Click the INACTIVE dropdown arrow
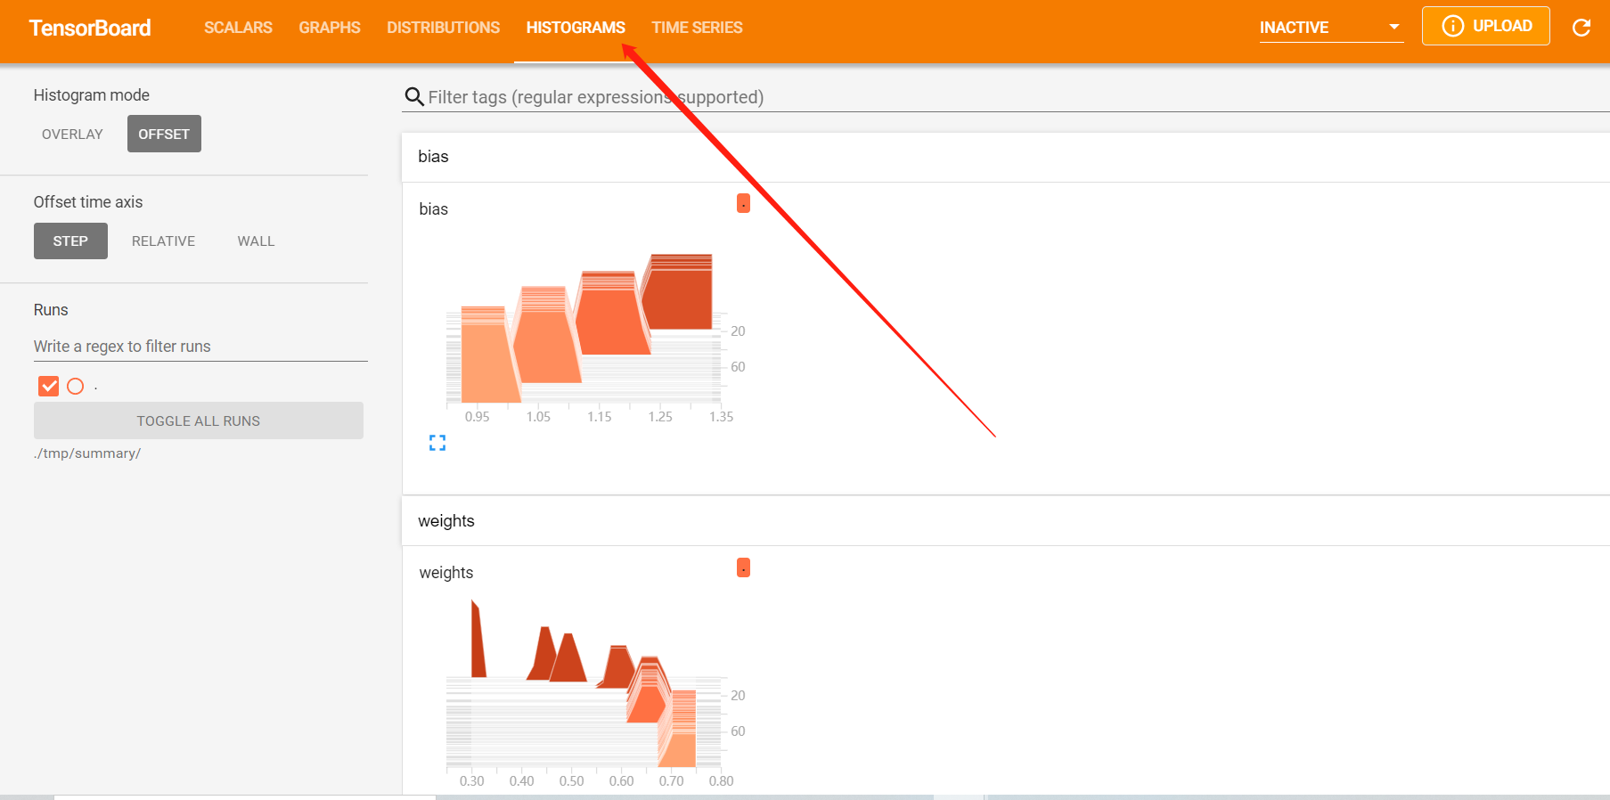 1393,28
